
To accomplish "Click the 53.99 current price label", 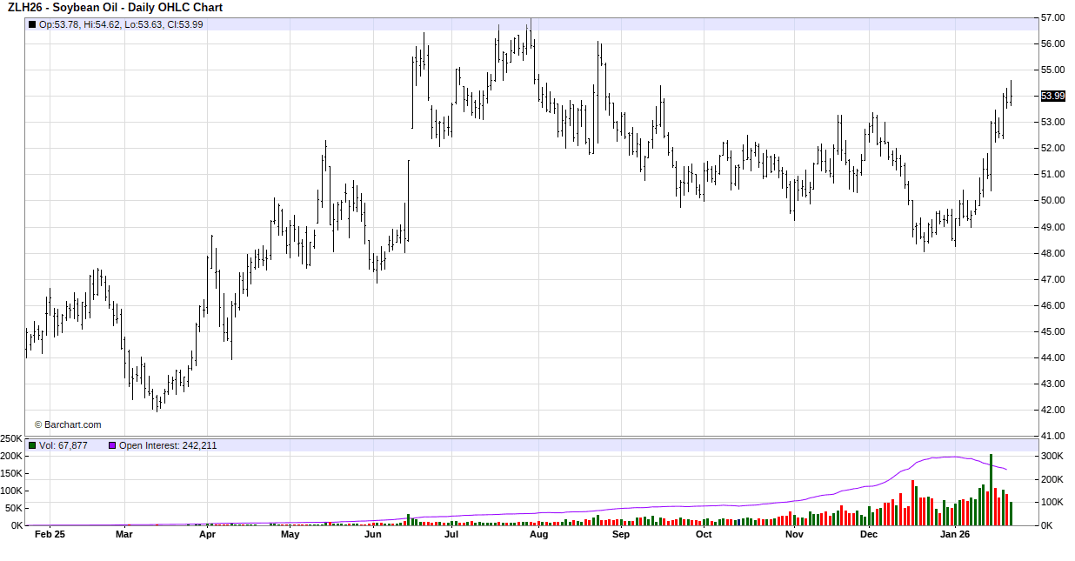I will [x=1052, y=96].
